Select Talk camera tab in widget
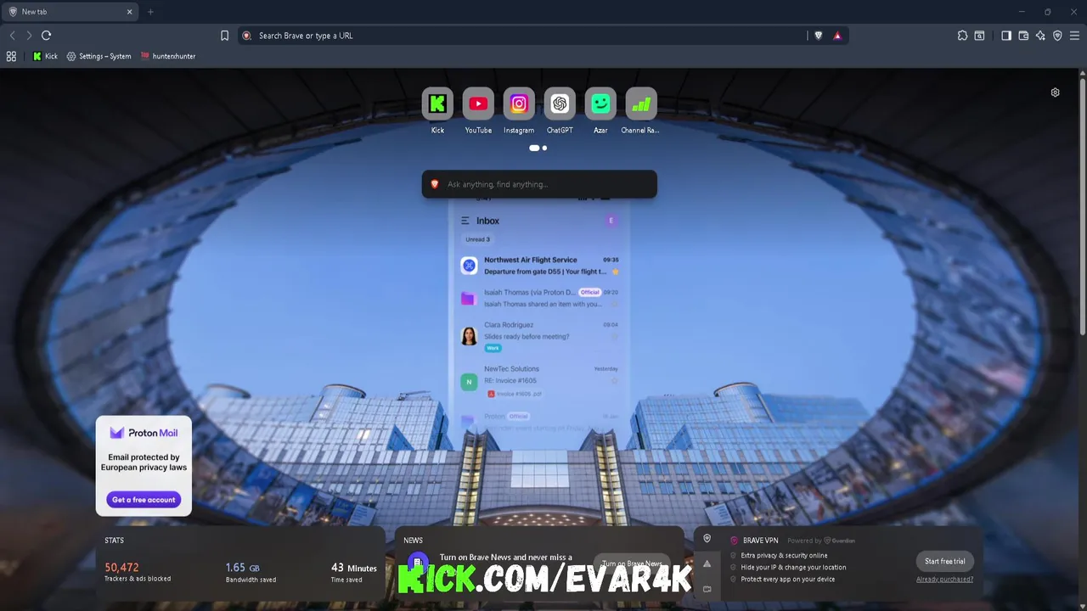 pyautogui.click(x=707, y=588)
